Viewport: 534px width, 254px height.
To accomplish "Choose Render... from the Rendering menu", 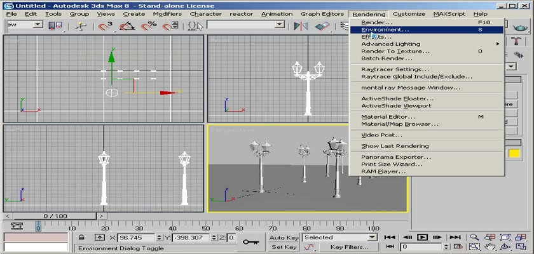I will pos(427,22).
